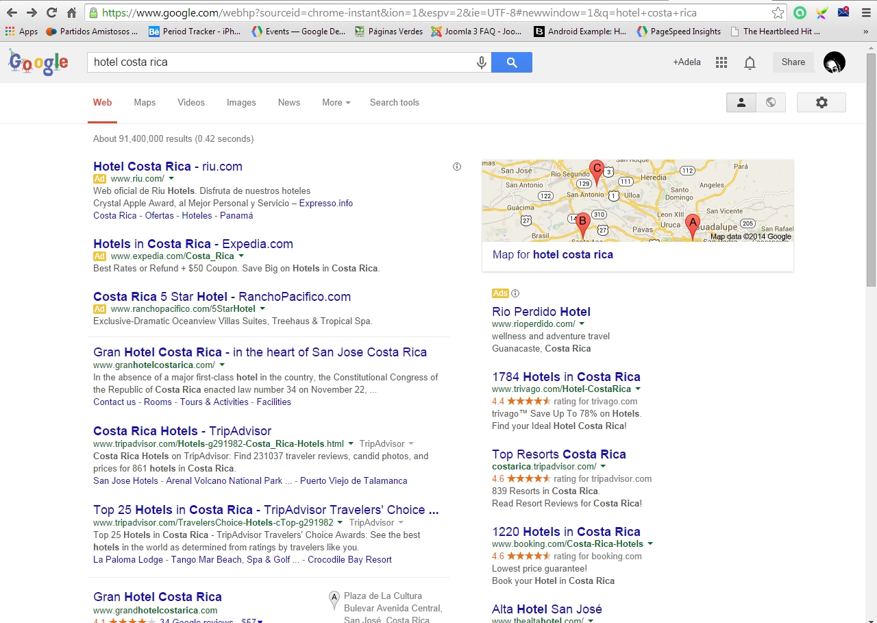Viewport: 877px width, 623px height.
Task: Click inside the search query field
Action: (x=274, y=62)
